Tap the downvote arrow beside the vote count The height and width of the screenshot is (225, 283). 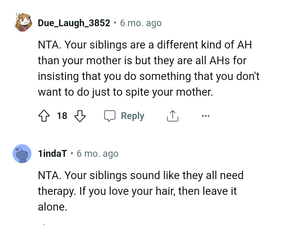[80, 116]
